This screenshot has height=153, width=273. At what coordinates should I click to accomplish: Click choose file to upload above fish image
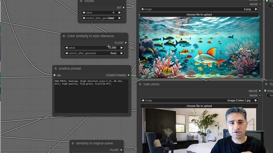click(199, 14)
